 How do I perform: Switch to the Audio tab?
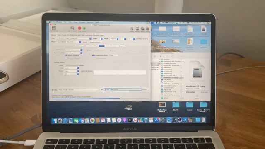tap(108, 46)
